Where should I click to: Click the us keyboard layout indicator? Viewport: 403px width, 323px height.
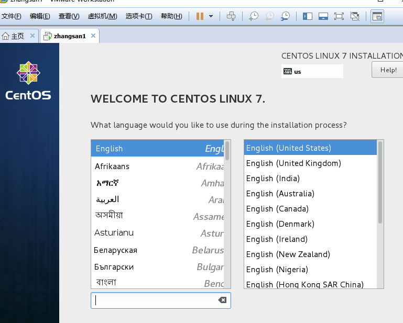click(312, 71)
